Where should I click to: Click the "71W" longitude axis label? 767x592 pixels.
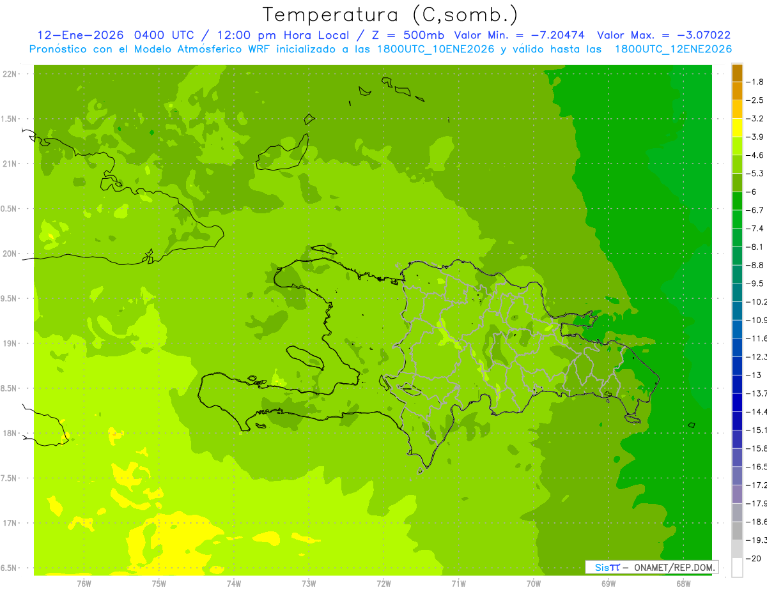(x=458, y=583)
